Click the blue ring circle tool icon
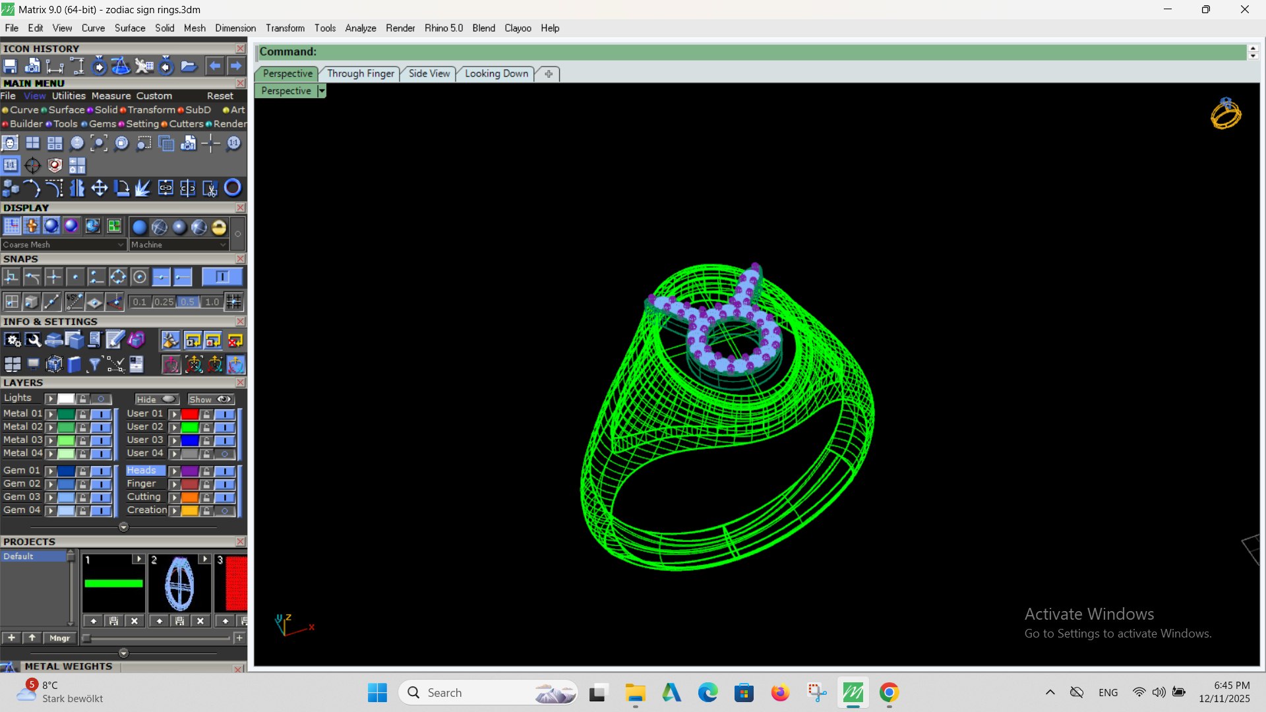 click(x=233, y=188)
